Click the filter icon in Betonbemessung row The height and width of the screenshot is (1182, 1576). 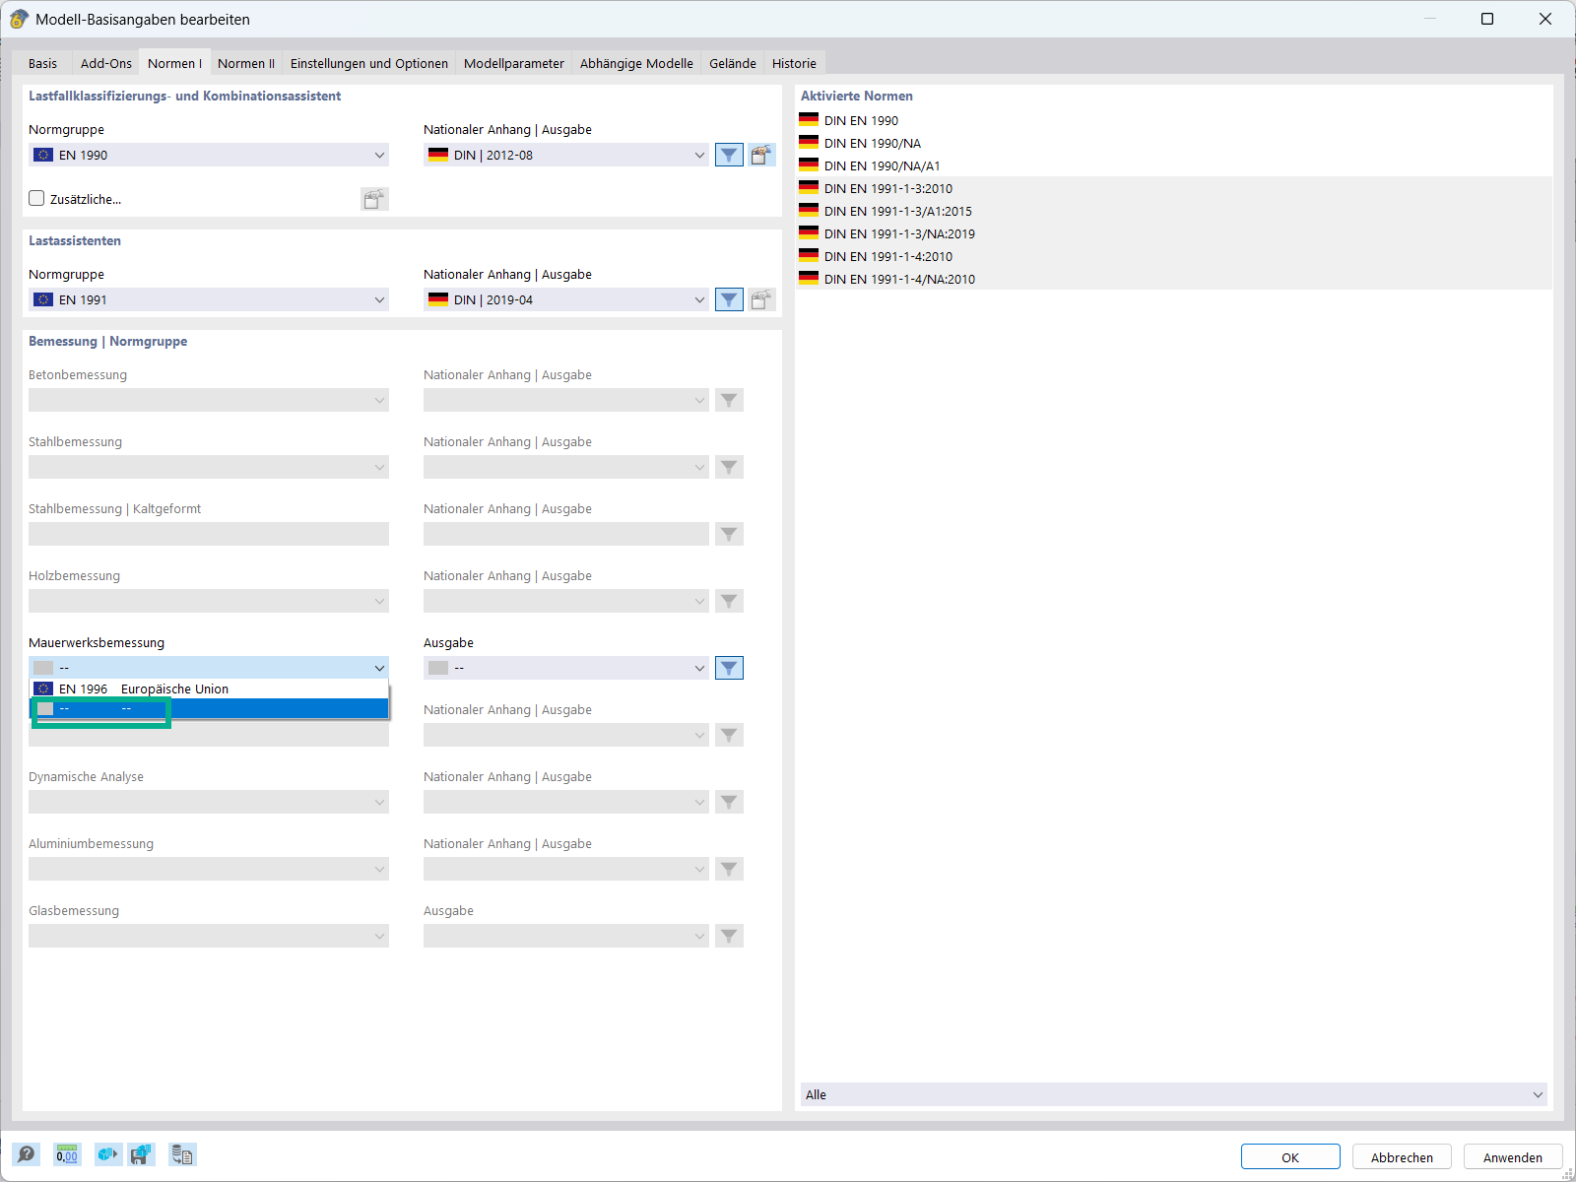pyautogui.click(x=729, y=400)
